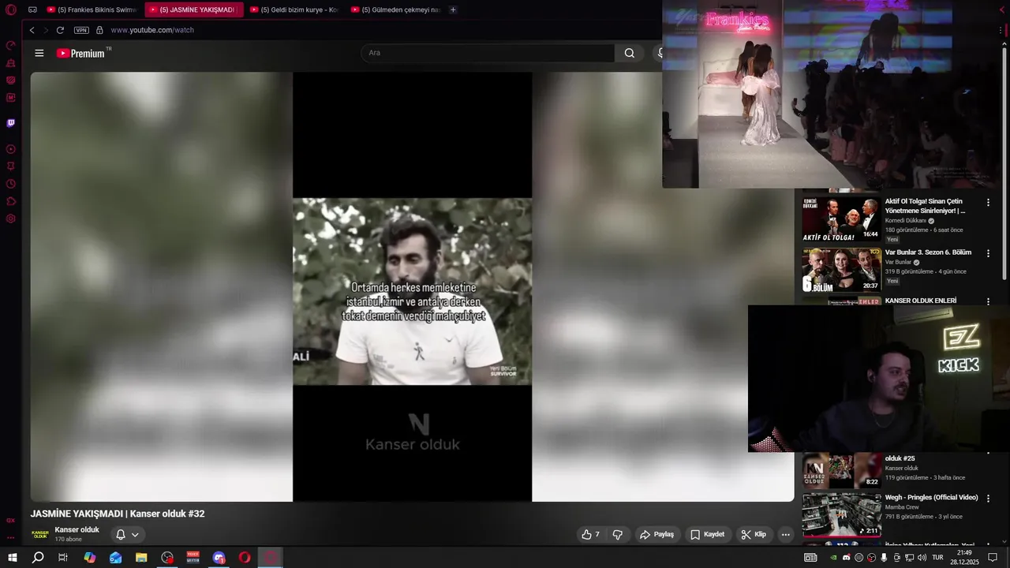The image size is (1010, 568).
Task: Open 'Wegh - Pringles (Official Video)' title
Action: [931, 498]
